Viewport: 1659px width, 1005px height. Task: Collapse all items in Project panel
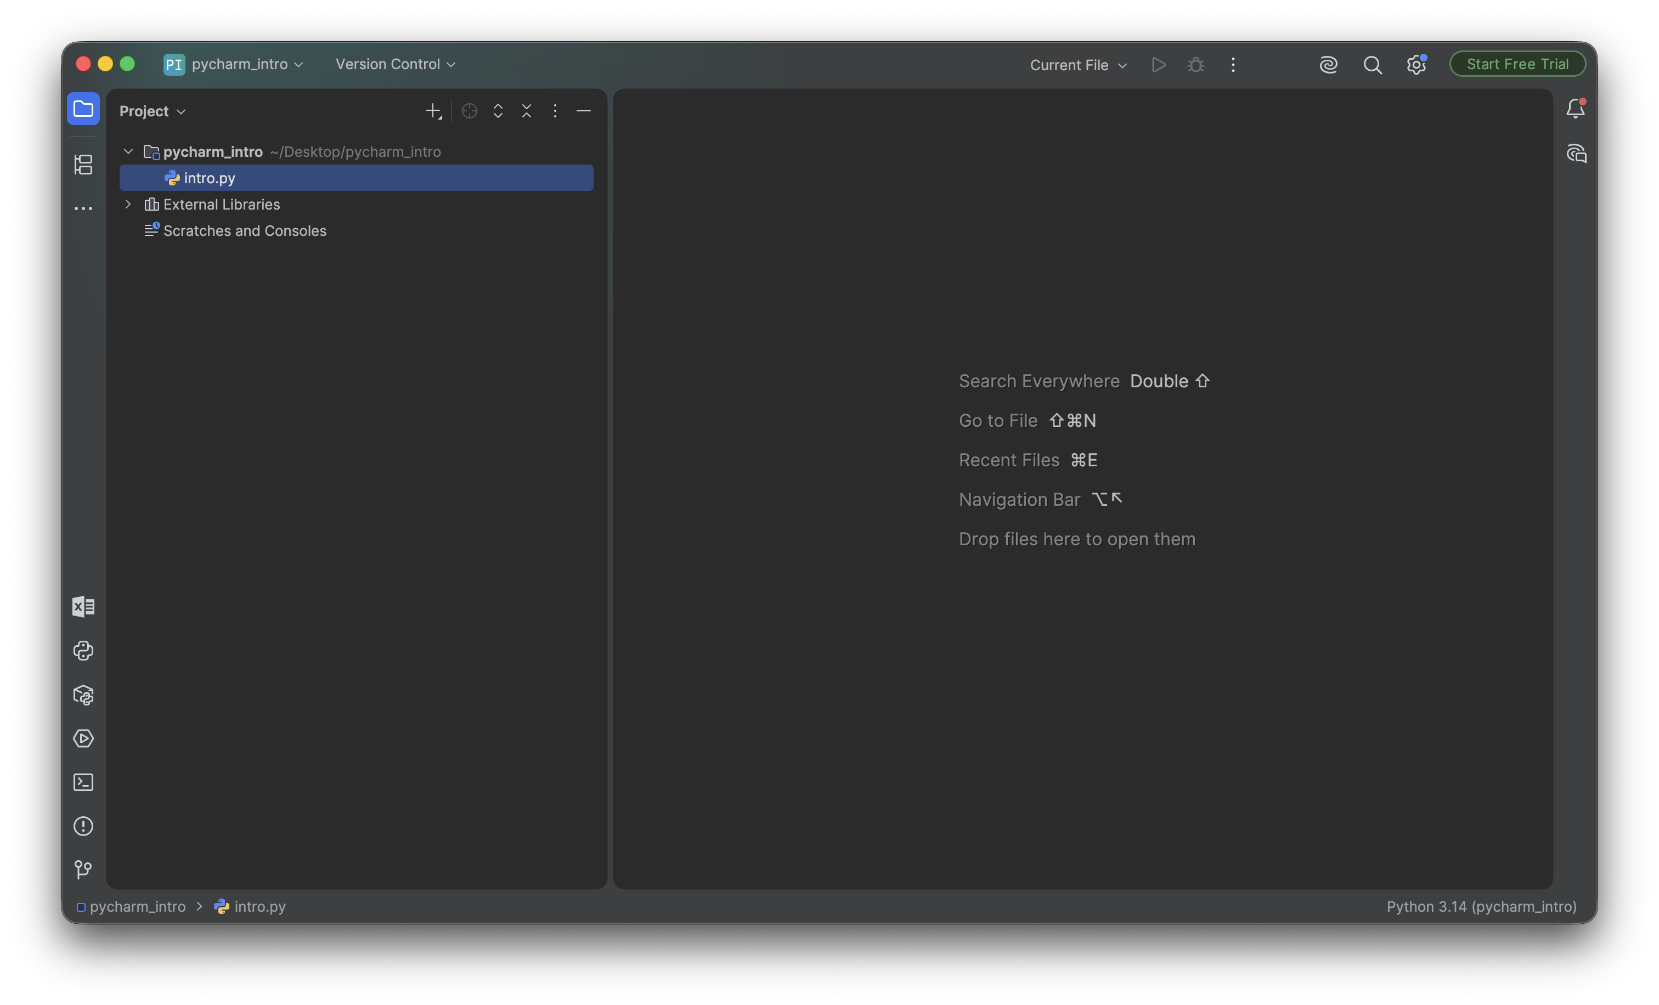pos(527,111)
